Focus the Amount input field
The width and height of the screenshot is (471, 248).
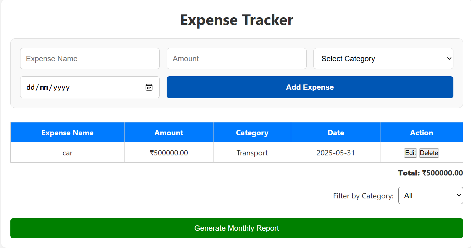point(236,59)
